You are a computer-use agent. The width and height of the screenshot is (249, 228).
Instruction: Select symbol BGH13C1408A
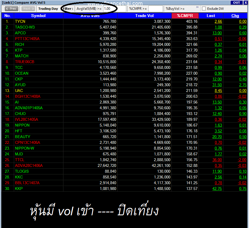(28, 96)
